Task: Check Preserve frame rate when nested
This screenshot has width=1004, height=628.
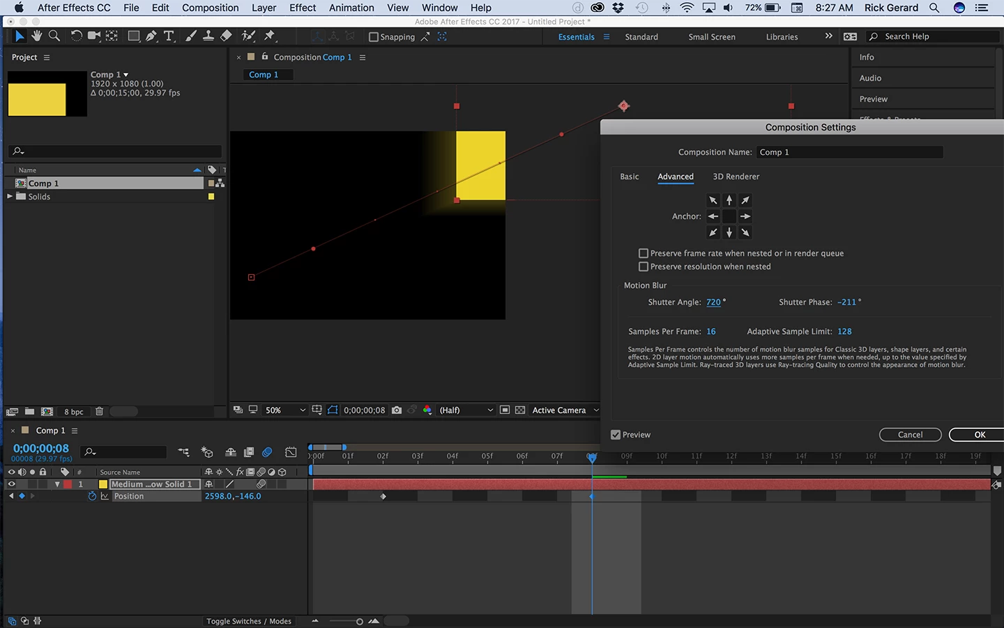Action: click(644, 253)
